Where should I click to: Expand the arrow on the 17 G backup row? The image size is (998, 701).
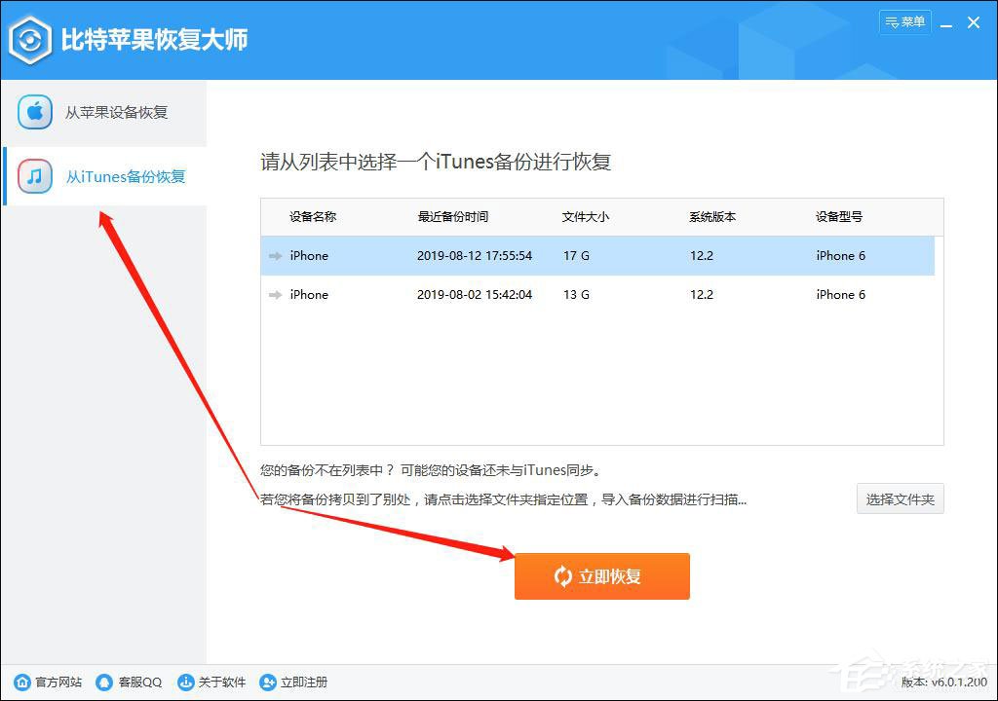tap(274, 255)
